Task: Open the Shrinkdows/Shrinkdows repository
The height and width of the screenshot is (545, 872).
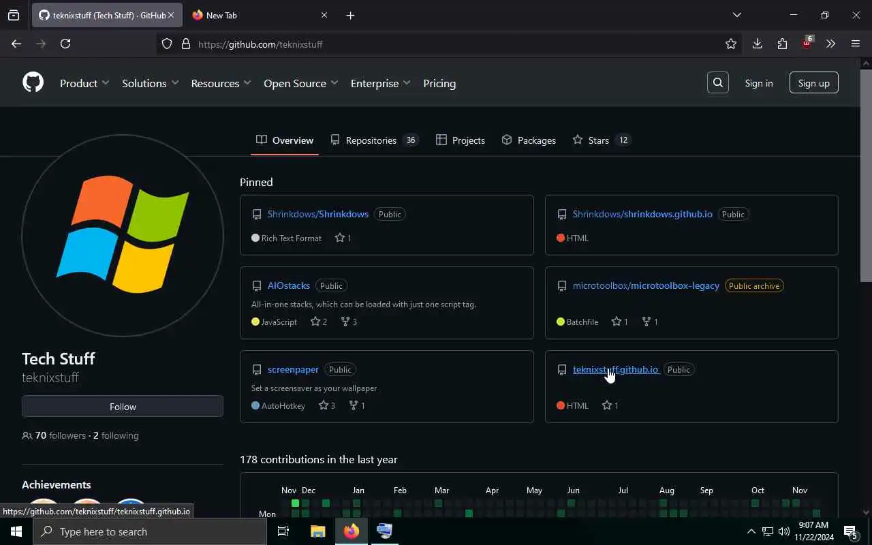Action: point(317,214)
